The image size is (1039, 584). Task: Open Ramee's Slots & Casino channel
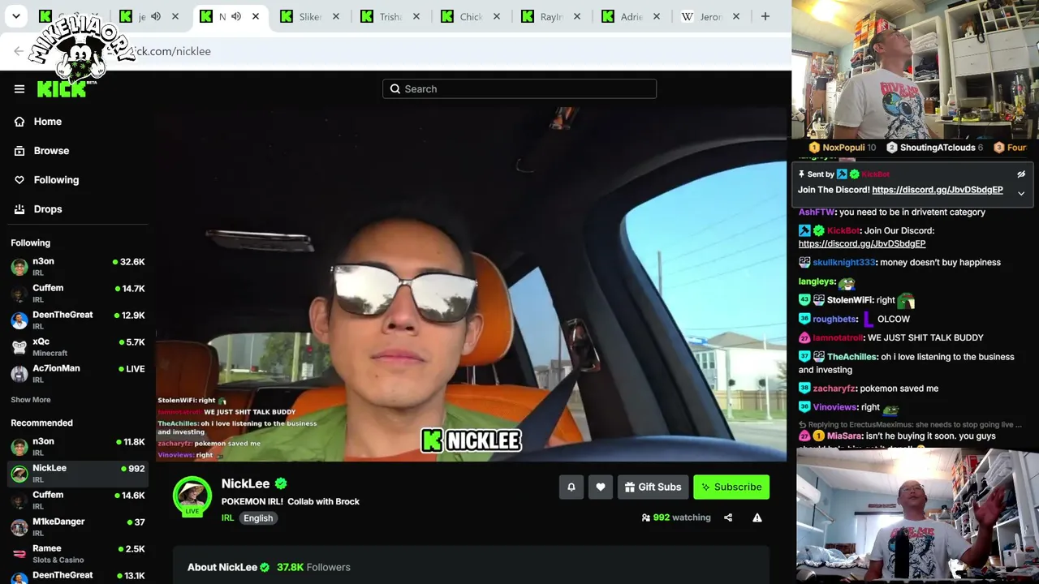pyautogui.click(x=77, y=554)
